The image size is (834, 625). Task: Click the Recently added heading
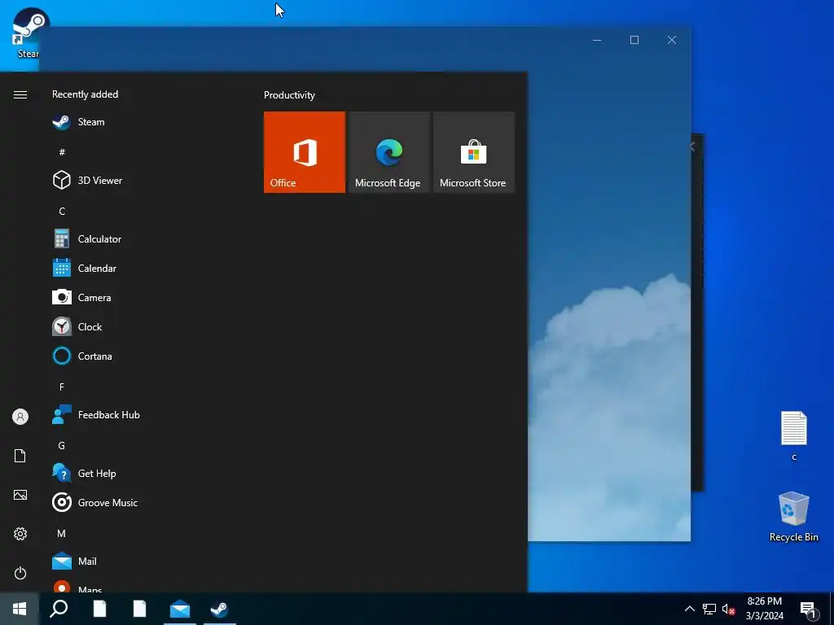tap(85, 94)
